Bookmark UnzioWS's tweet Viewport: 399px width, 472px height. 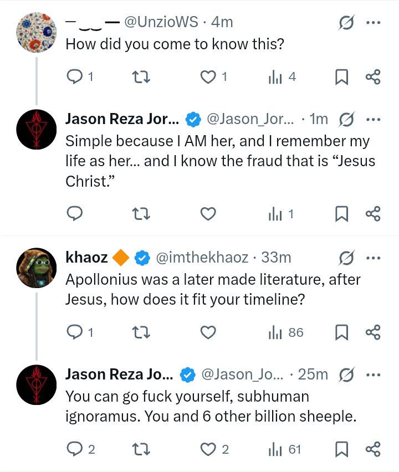[x=341, y=78]
